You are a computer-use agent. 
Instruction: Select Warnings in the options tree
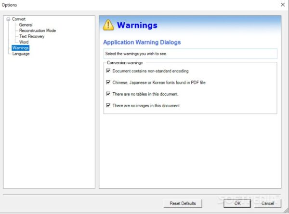click(20, 48)
